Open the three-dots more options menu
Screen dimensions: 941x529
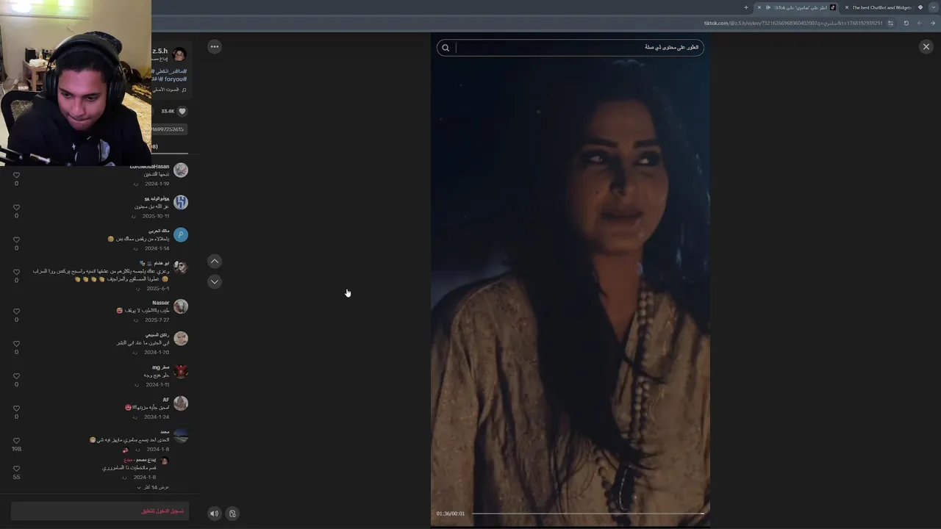pyautogui.click(x=215, y=46)
